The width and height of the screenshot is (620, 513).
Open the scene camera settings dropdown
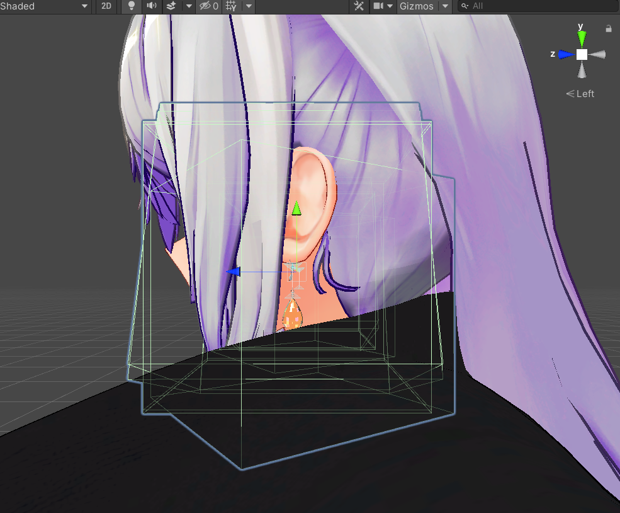pyautogui.click(x=390, y=6)
